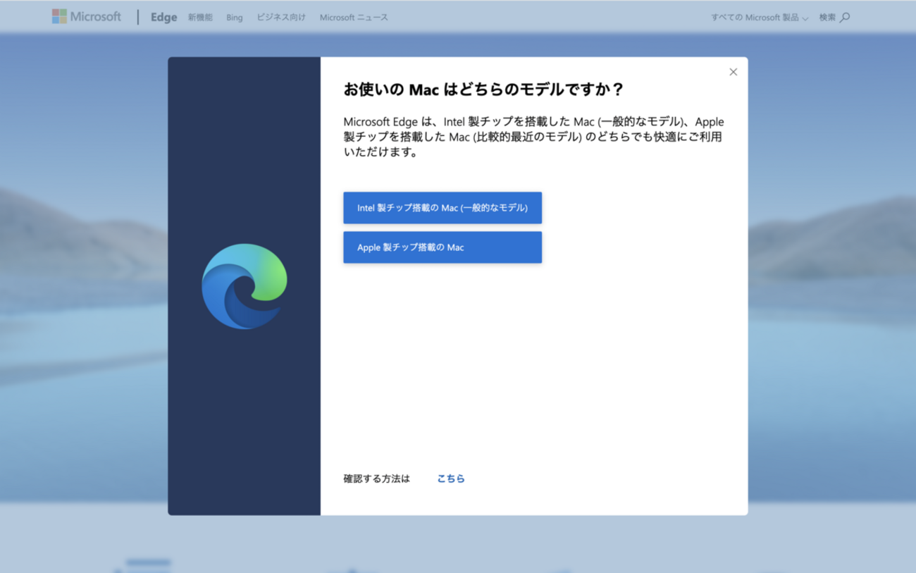Choose Intel 製チップ搭載の Mac button
The image size is (916, 573).
coord(442,208)
